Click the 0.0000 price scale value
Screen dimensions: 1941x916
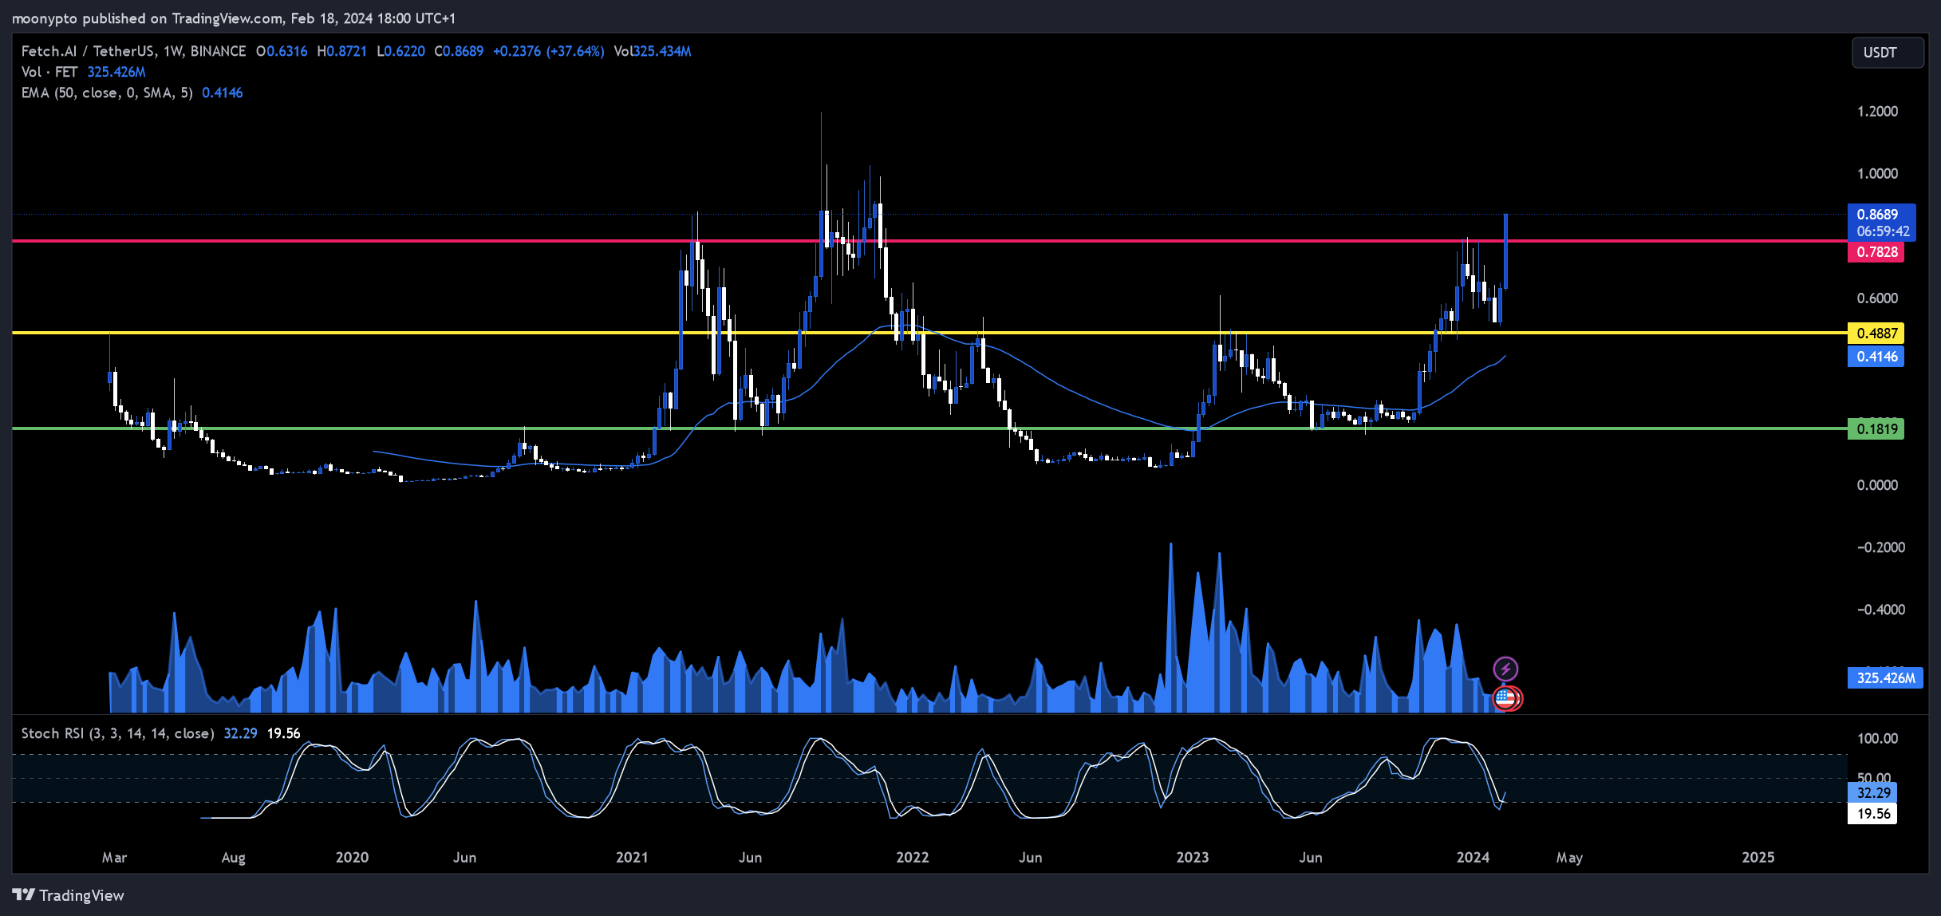coord(1877,485)
